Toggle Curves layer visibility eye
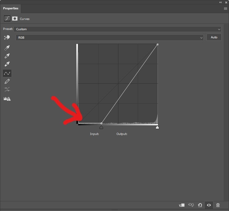 pos(209,205)
